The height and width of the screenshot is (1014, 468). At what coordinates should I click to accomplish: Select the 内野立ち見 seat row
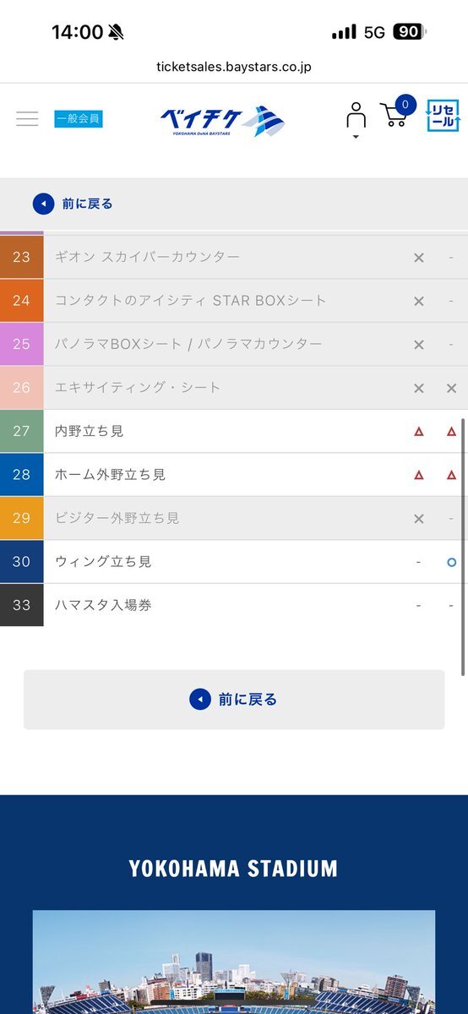coord(234,431)
